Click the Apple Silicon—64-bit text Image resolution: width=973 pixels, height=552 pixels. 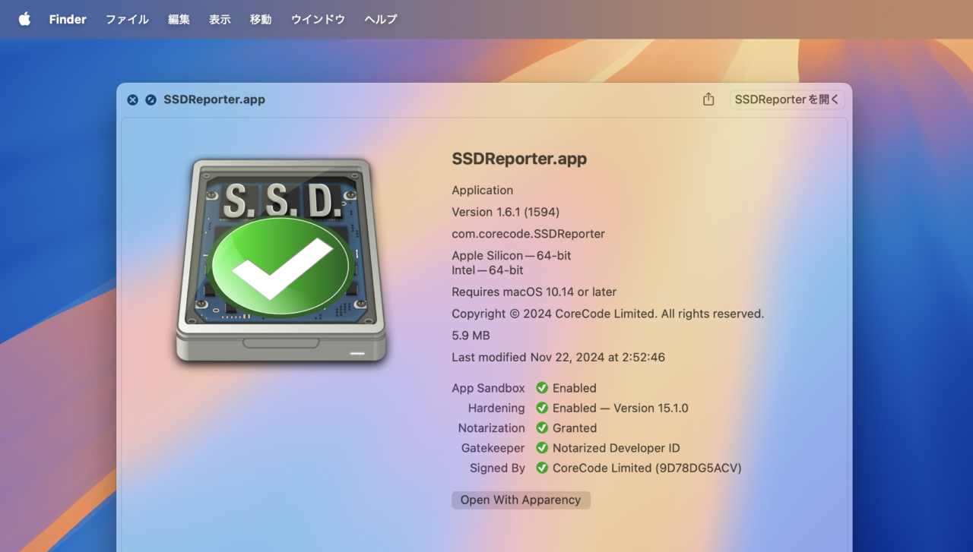pyautogui.click(x=512, y=256)
